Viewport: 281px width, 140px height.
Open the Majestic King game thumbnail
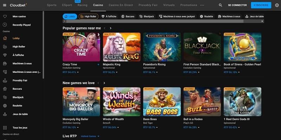tap(122, 47)
